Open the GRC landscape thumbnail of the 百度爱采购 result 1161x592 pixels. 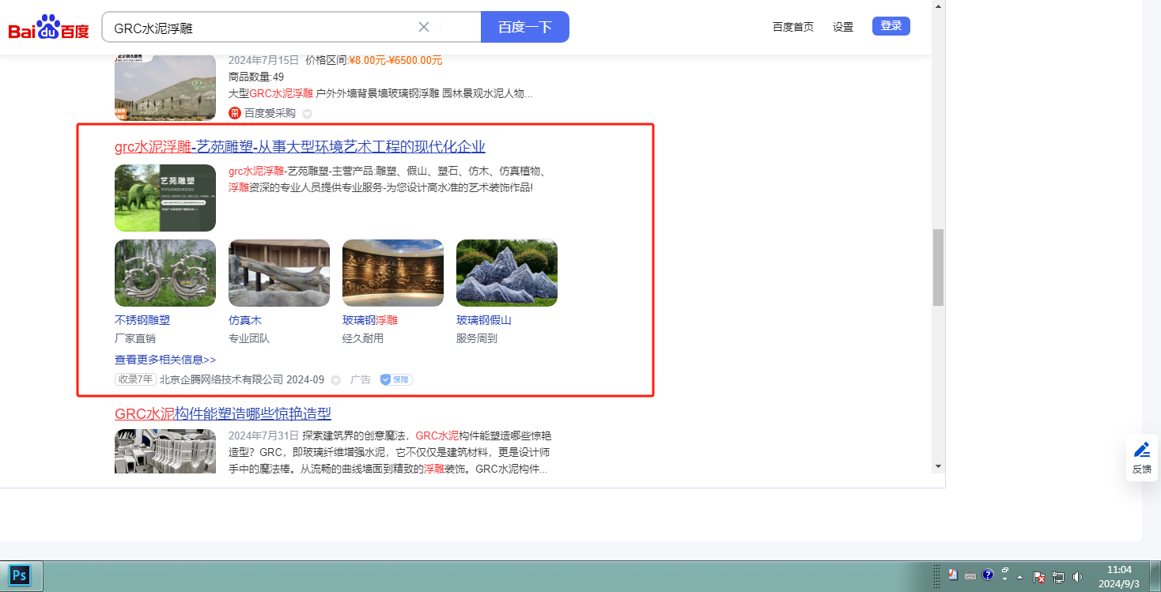coord(165,87)
